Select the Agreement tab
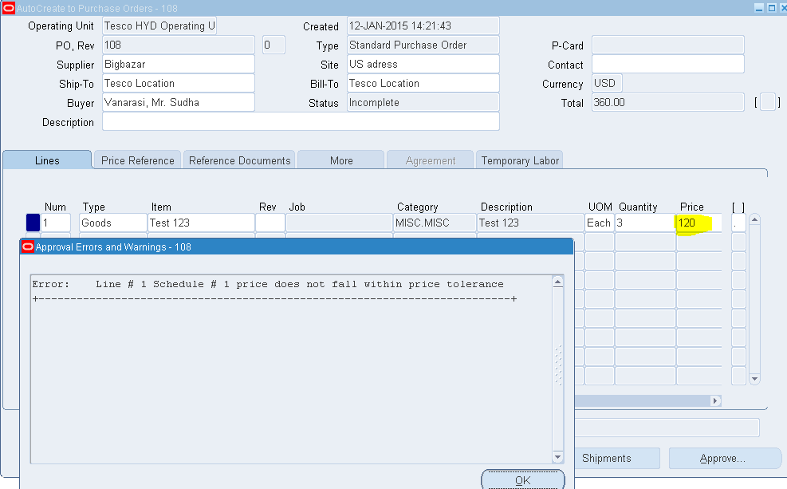The image size is (787, 489). pyautogui.click(x=430, y=160)
